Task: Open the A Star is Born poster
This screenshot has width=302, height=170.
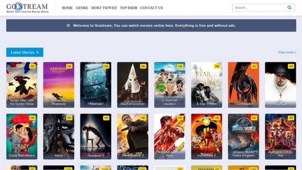Action: point(206,85)
